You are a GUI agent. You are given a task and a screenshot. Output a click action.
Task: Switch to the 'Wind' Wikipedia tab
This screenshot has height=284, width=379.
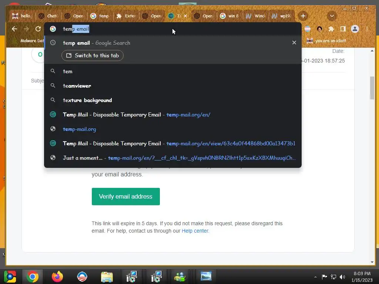tap(255, 16)
